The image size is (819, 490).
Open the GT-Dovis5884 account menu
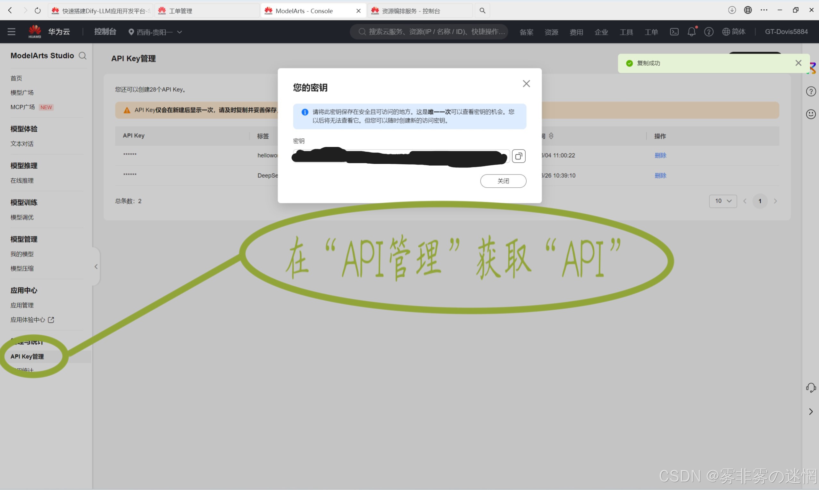pyautogui.click(x=786, y=32)
